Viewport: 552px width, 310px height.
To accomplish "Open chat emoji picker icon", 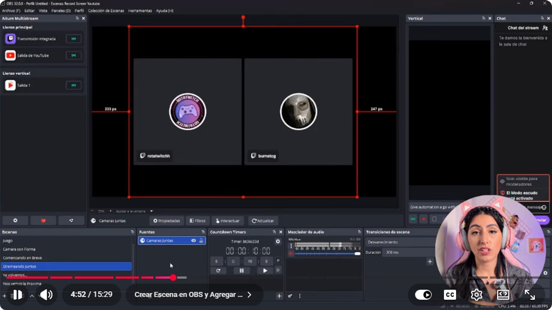I will [544, 207].
